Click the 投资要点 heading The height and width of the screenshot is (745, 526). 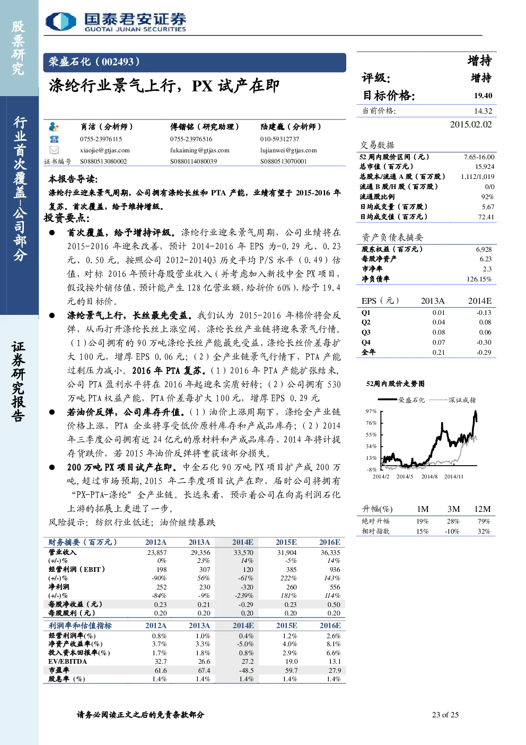67,218
